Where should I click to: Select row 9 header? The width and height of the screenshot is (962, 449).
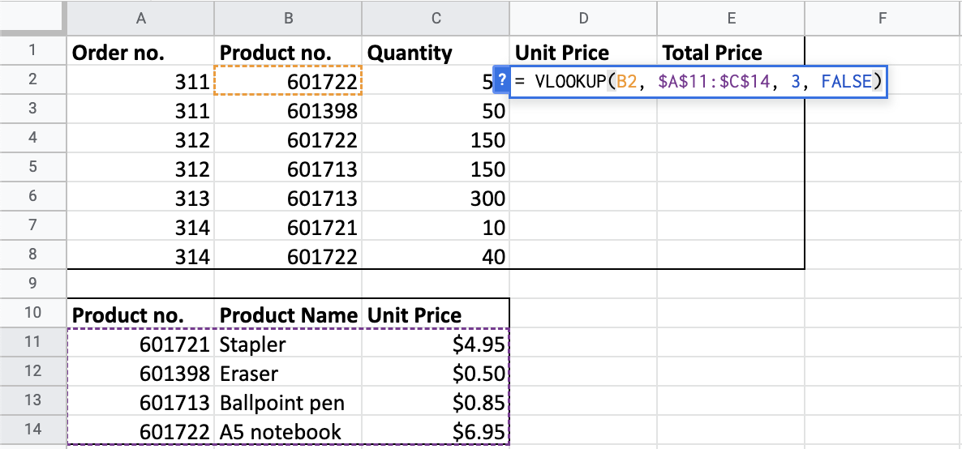coord(32,284)
